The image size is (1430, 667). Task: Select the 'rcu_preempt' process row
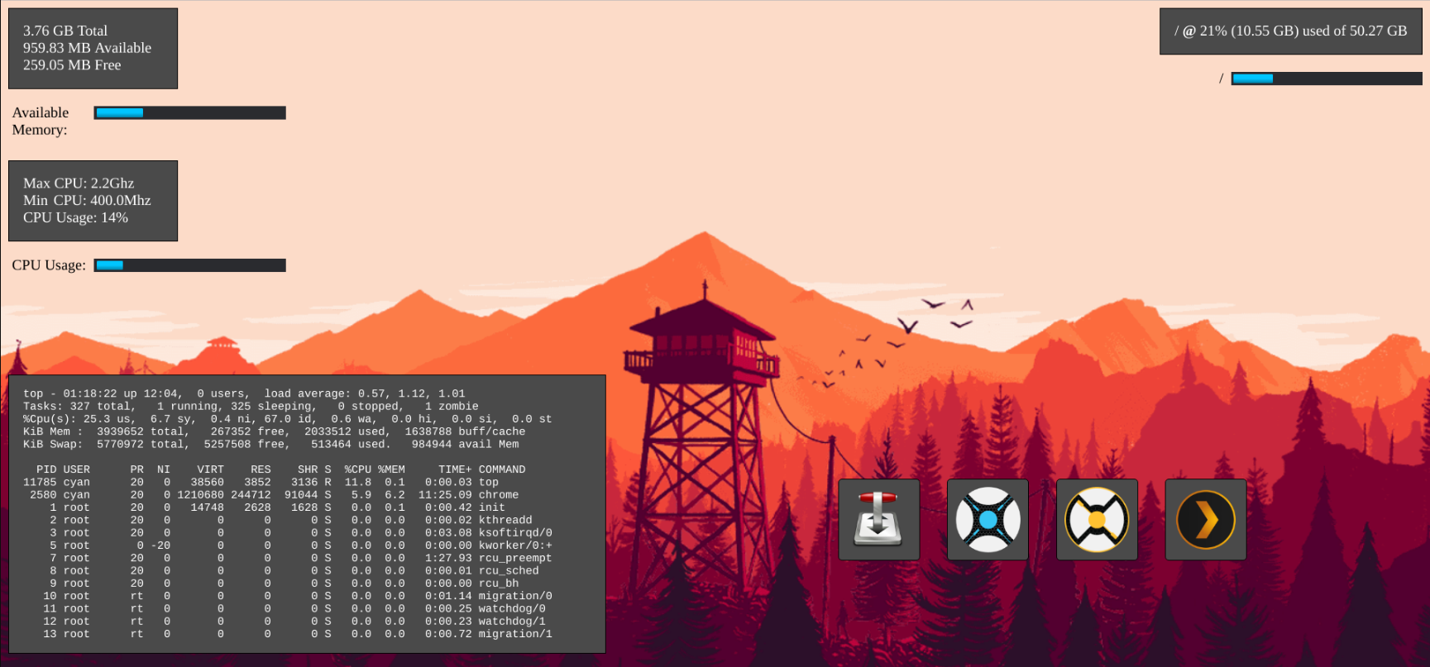(301, 558)
